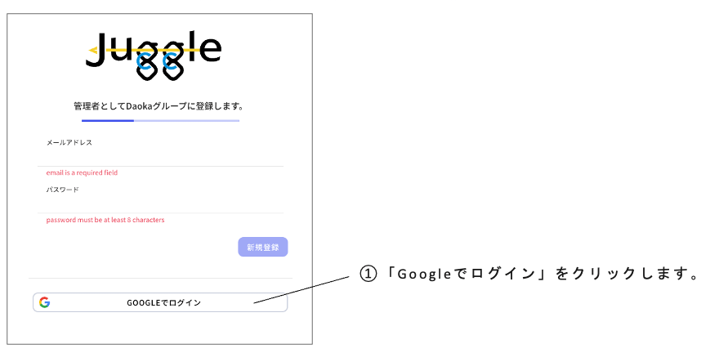This screenshot has height=353, width=719.
Task: Select the password 8 characters error message
Action: coord(105,220)
